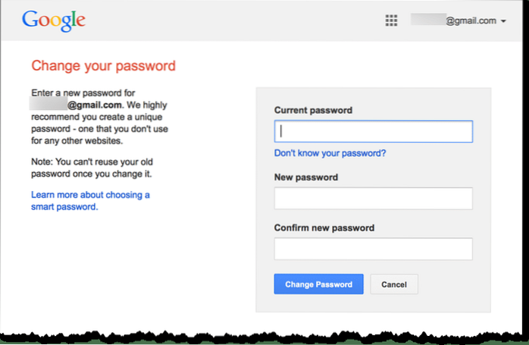This screenshot has height=345, width=529.
Task: Click the red "Change your password" heading
Action: coord(103,65)
